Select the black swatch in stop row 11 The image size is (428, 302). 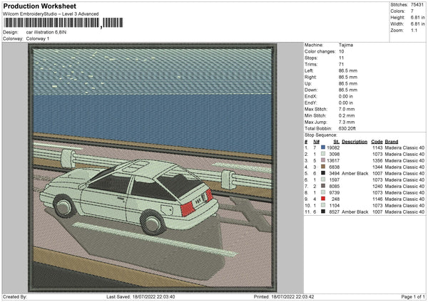[x=323, y=212]
